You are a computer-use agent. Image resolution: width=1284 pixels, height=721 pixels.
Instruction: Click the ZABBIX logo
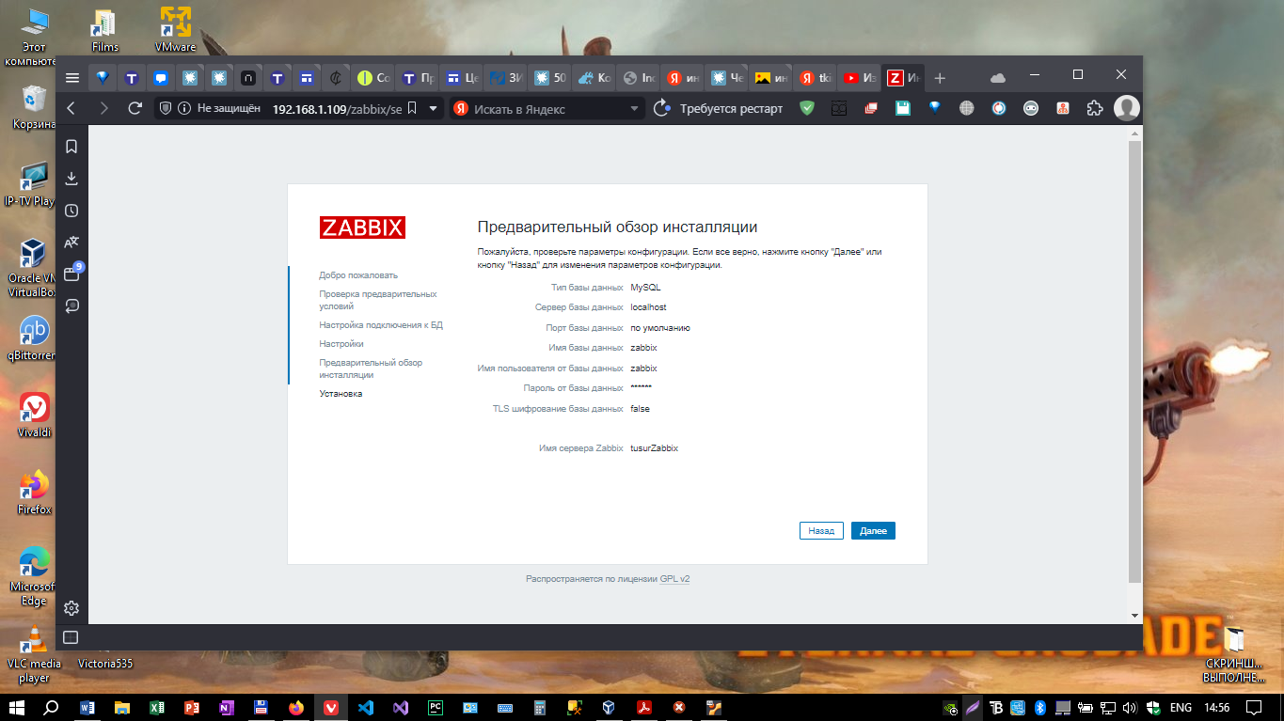[x=362, y=227]
